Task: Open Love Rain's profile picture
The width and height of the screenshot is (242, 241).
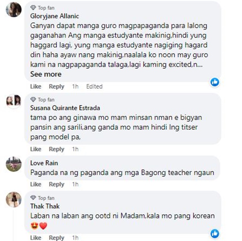Action: (14, 164)
